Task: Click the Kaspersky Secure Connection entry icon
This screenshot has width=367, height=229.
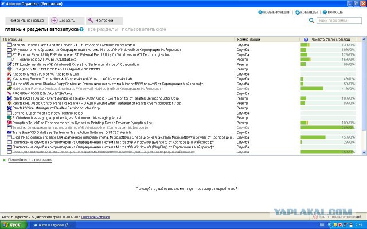Action: 9,79
